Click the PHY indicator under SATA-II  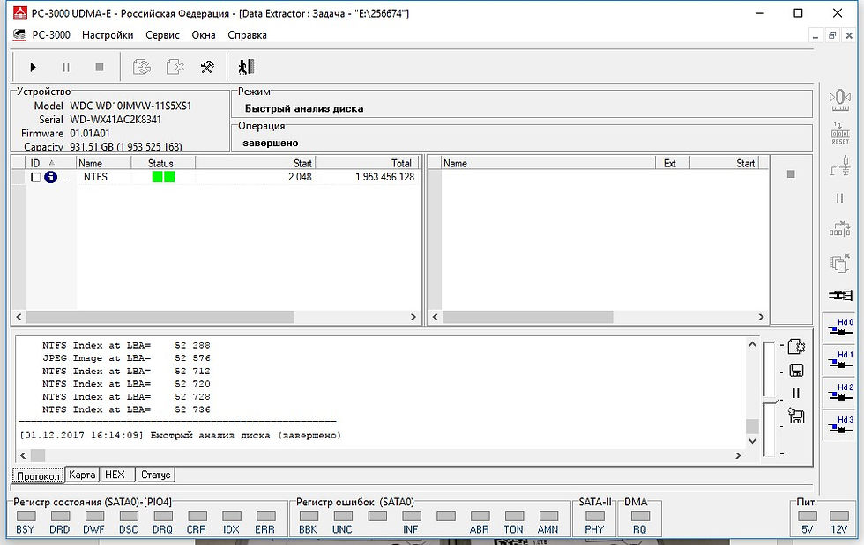[x=594, y=516]
